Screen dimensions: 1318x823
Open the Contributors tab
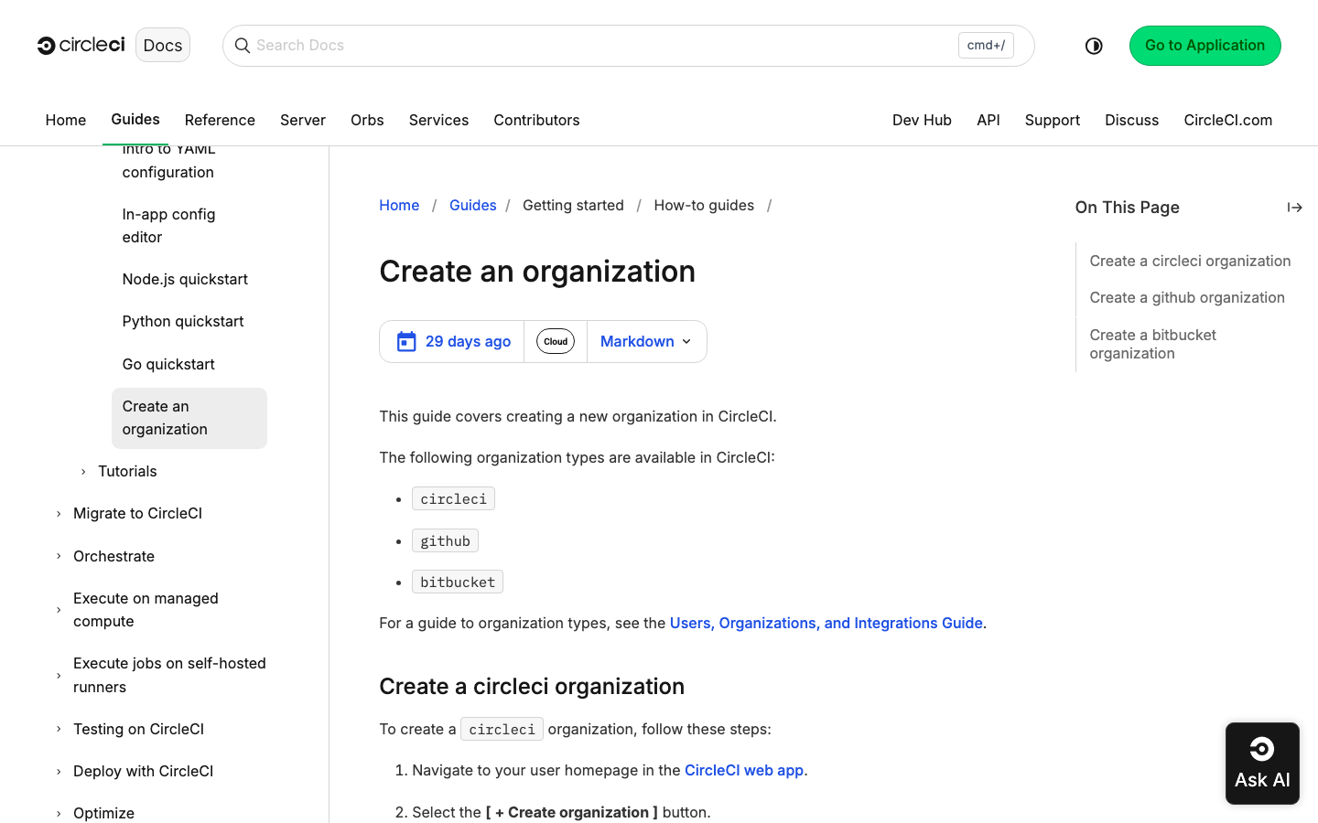click(x=536, y=120)
